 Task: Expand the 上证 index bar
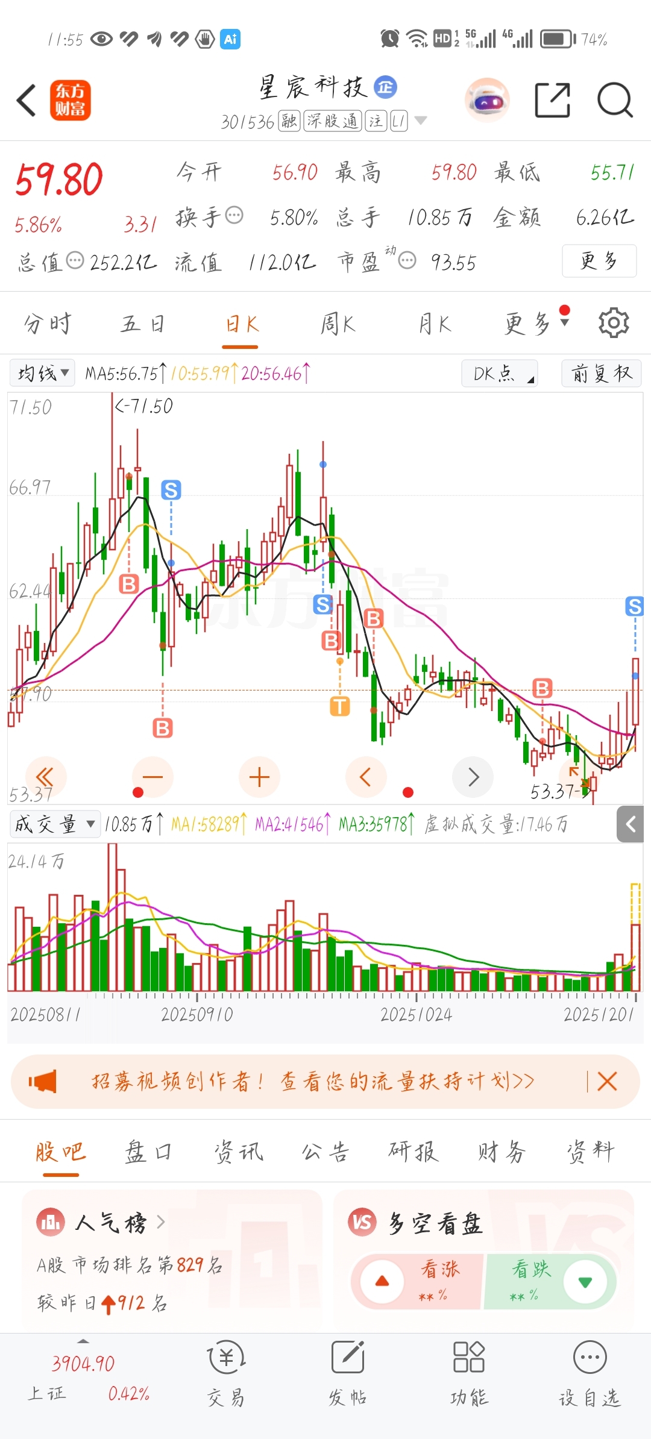(x=83, y=1340)
